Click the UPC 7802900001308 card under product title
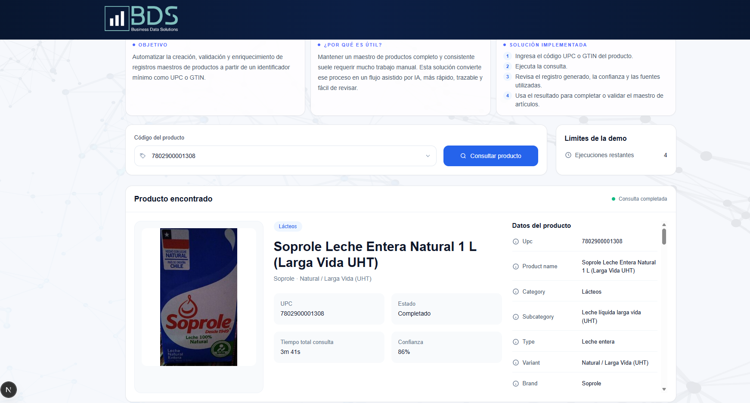The image size is (750, 403). coord(329,309)
